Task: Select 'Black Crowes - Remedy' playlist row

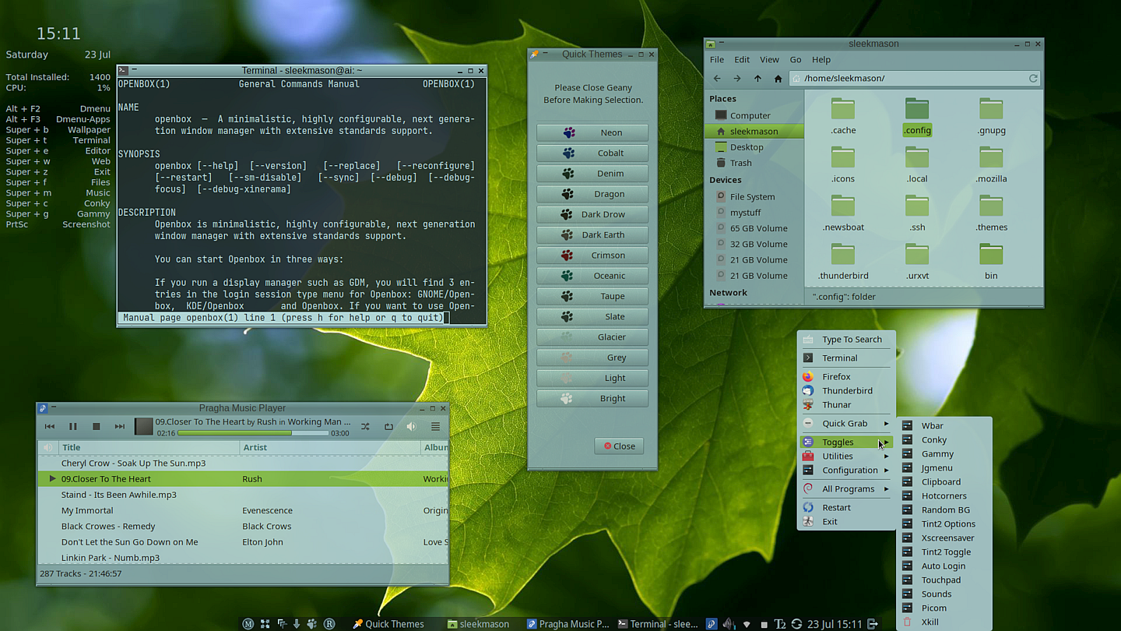Action: pos(243,526)
